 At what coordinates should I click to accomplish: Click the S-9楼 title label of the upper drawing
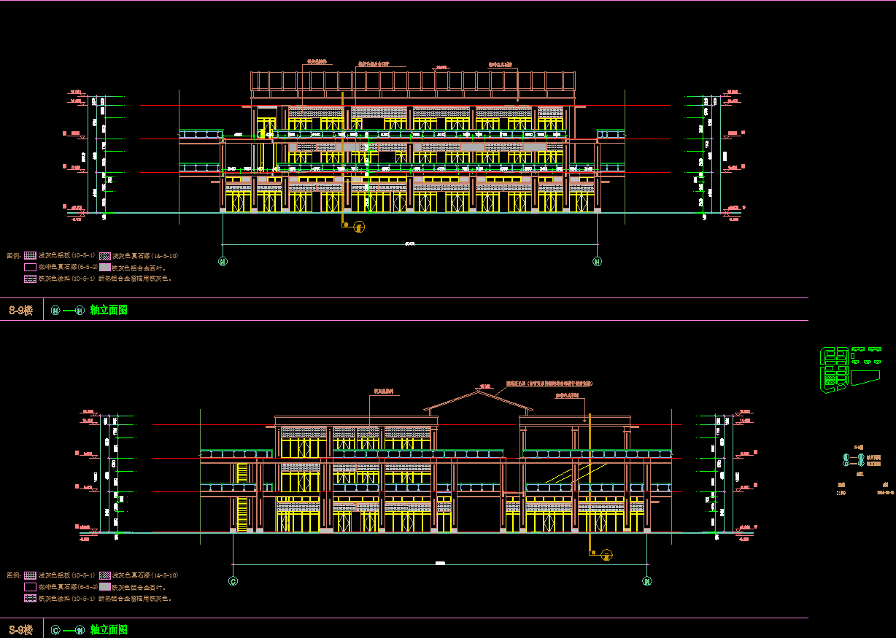click(20, 310)
